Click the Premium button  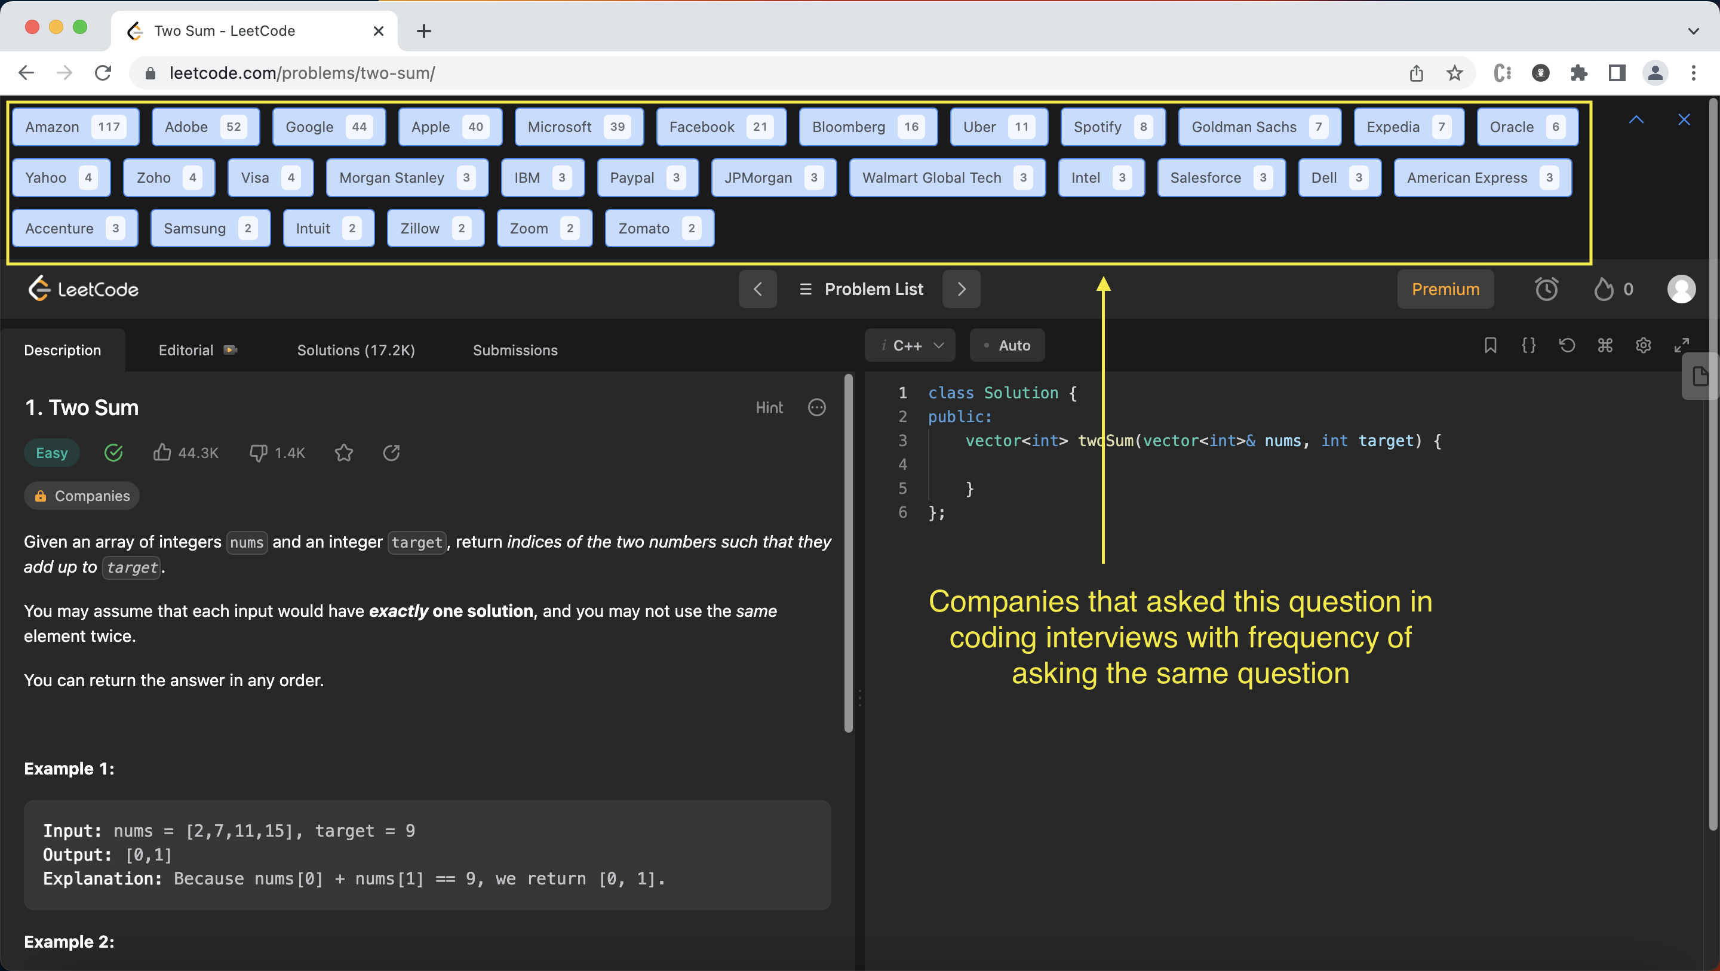coord(1445,289)
